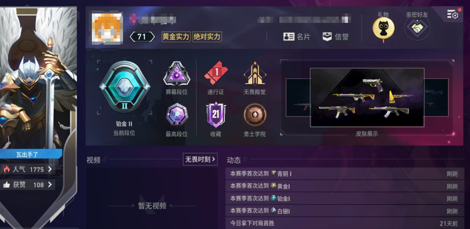The height and width of the screenshot is (229, 470).
Task: Expand the 获赞 108 likes details
Action: 27,185
